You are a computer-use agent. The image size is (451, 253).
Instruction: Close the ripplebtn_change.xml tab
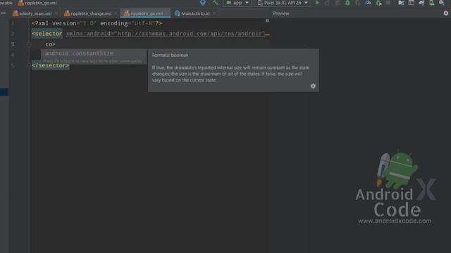coord(116,13)
